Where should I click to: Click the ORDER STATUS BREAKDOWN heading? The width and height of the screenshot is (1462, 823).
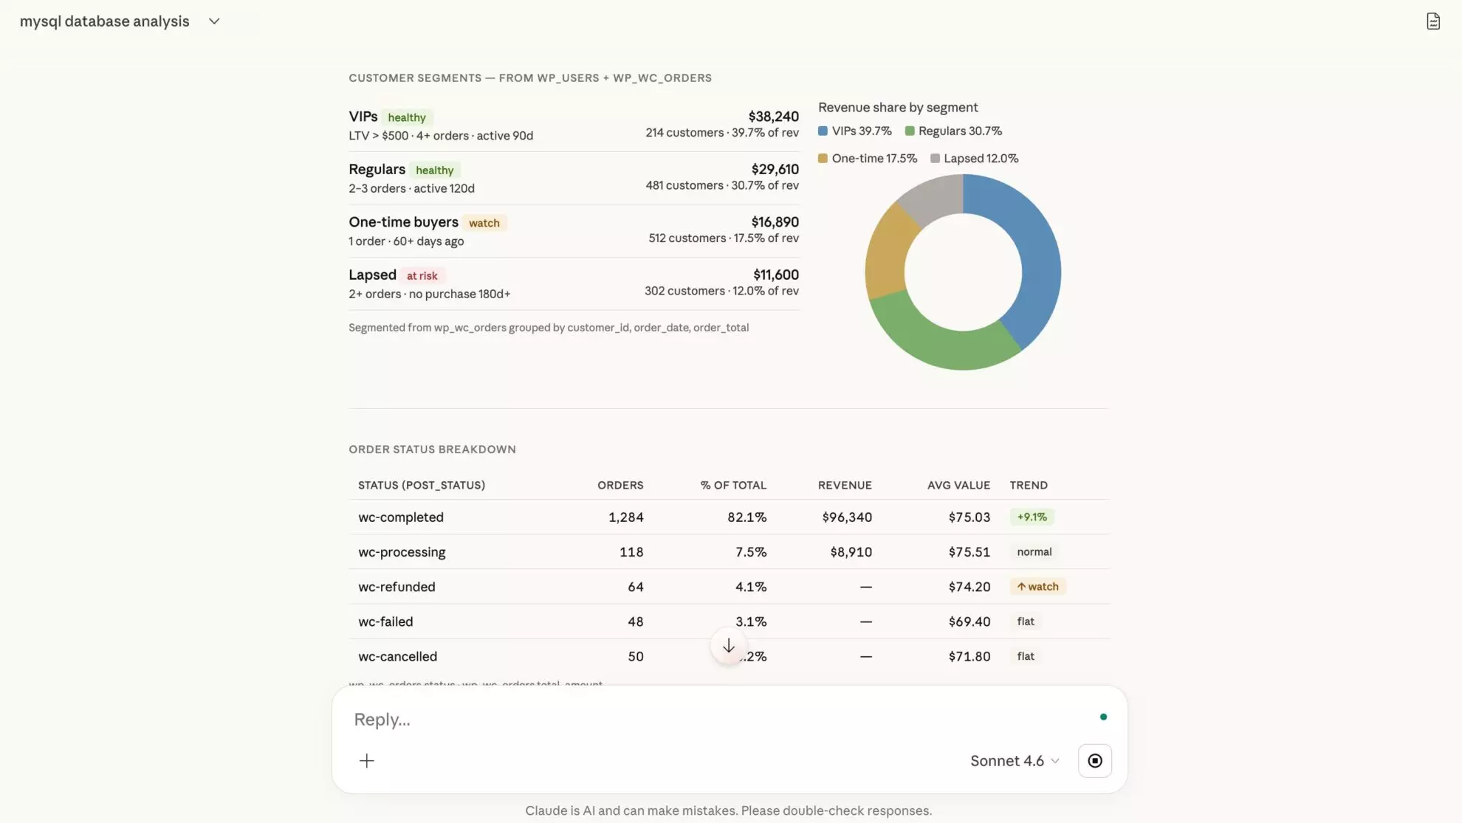pyautogui.click(x=432, y=450)
